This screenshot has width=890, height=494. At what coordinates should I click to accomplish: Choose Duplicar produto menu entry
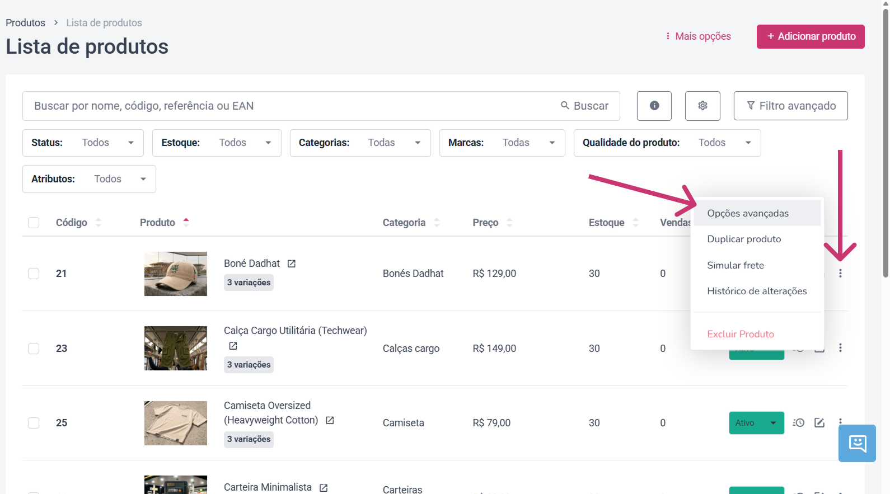coord(757,239)
